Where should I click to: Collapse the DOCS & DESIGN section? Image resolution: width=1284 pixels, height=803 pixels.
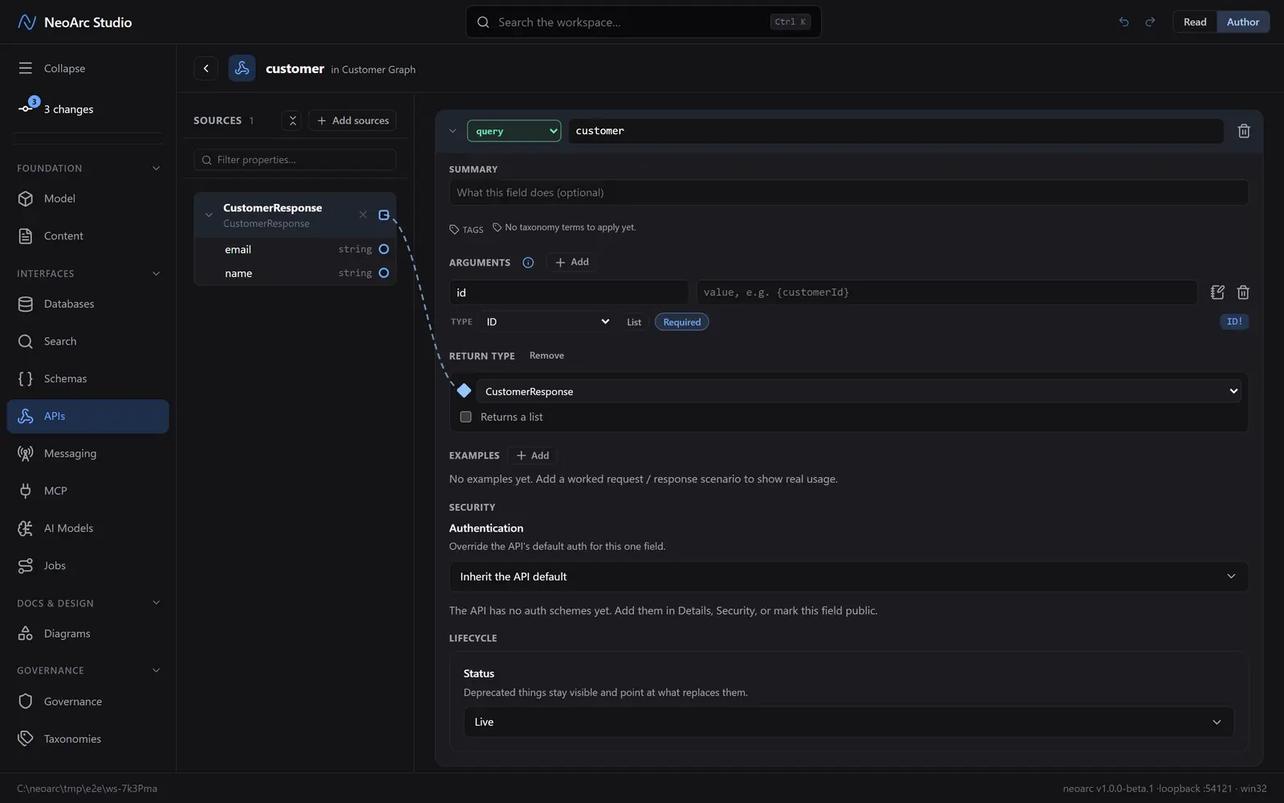pyautogui.click(x=156, y=603)
